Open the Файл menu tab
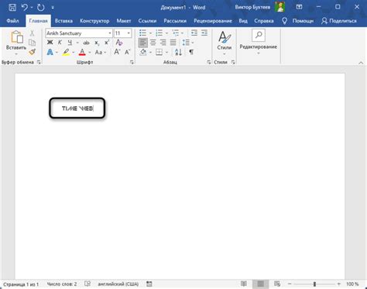The width and height of the screenshot is (367, 289). [12, 21]
